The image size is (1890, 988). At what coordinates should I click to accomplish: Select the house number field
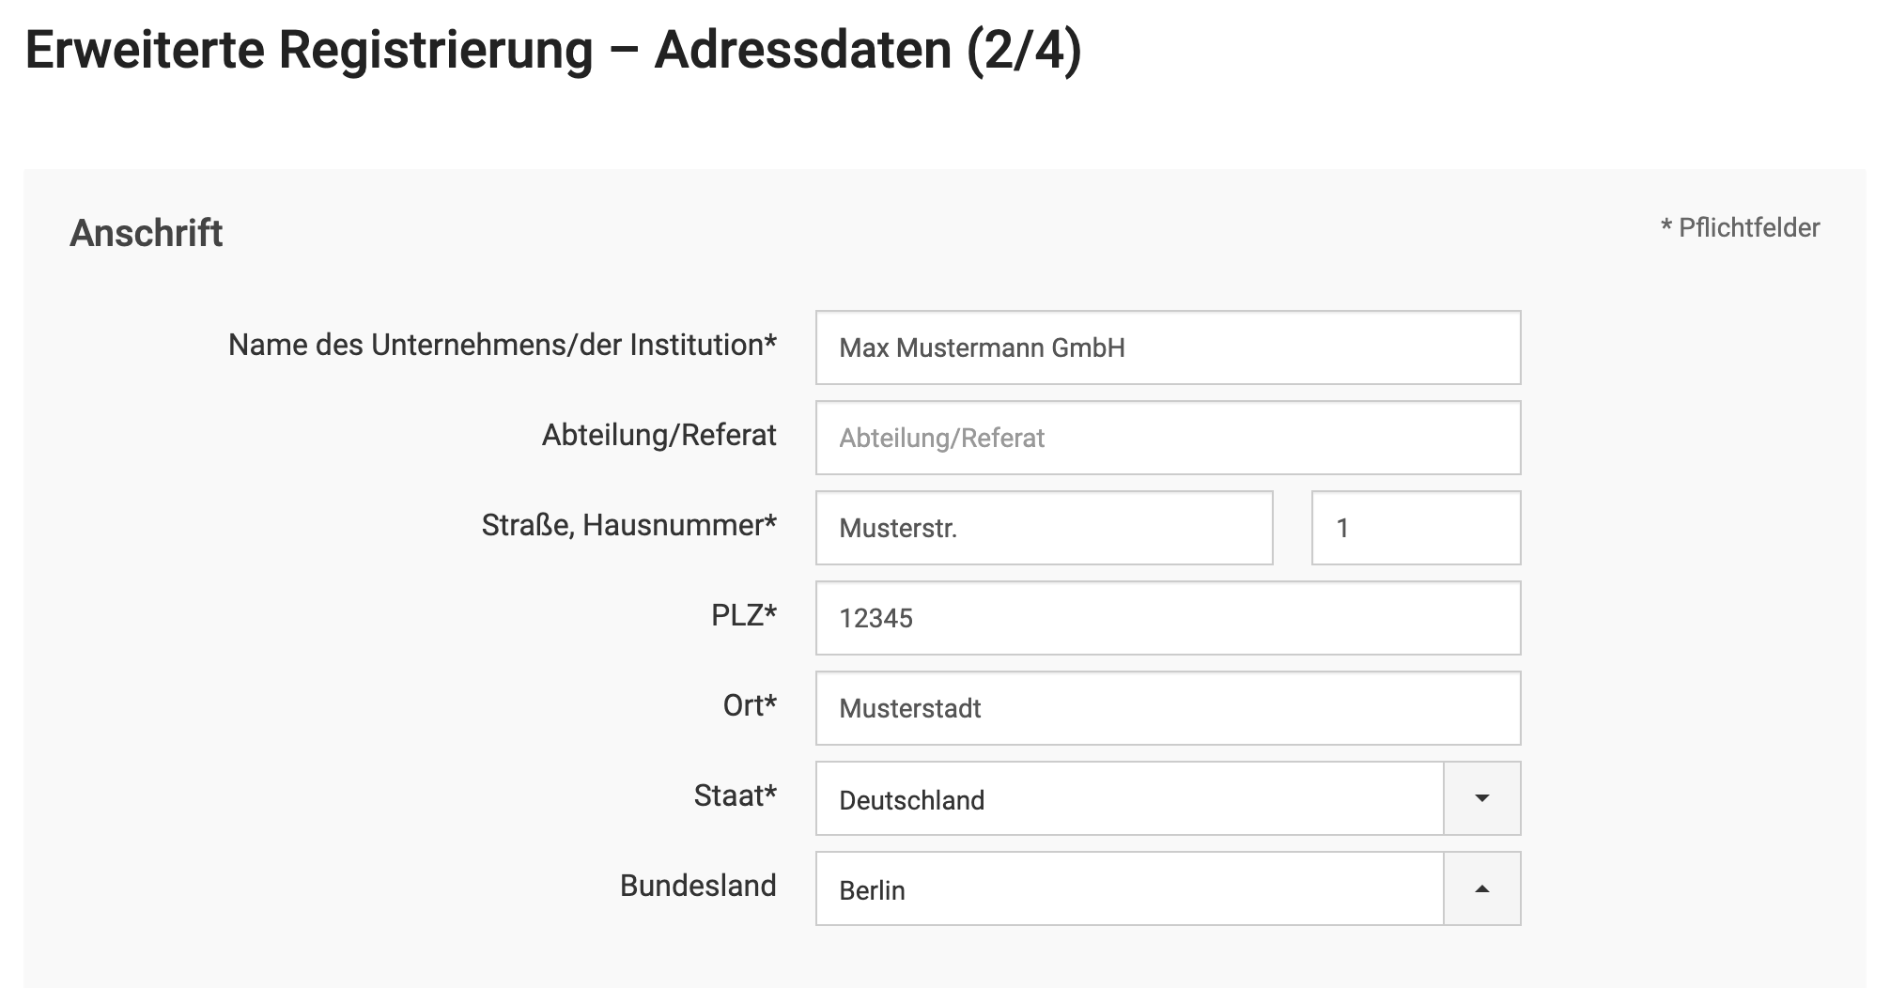(x=1416, y=528)
